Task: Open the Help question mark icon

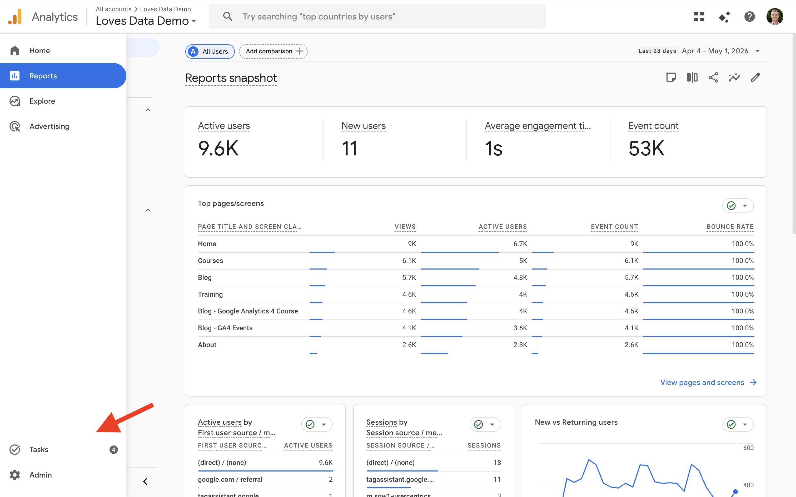Action: pos(749,17)
